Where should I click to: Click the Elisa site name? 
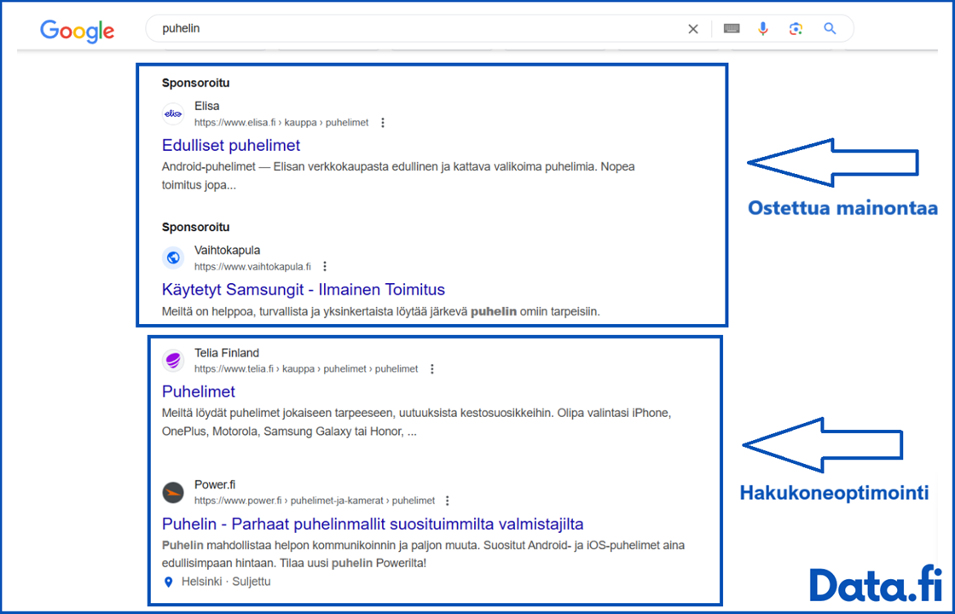click(x=207, y=106)
